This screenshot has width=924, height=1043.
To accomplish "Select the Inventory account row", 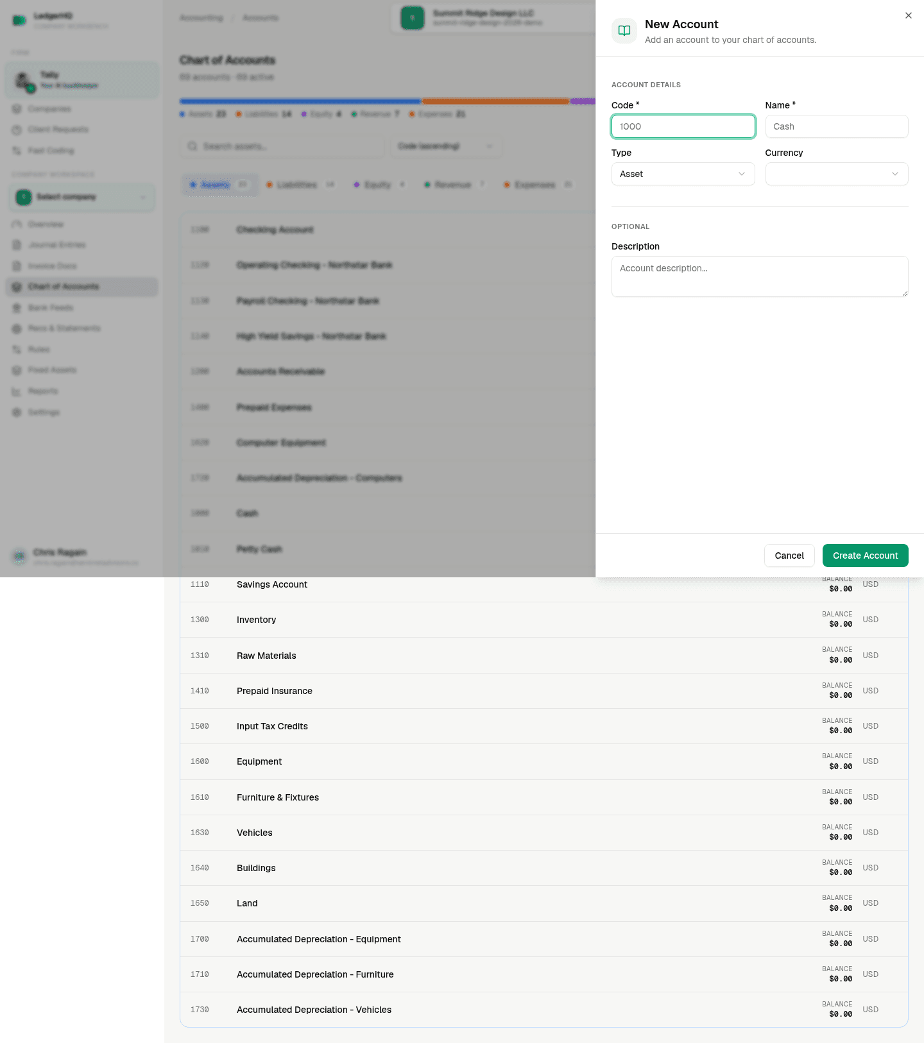I will pyautogui.click(x=544, y=620).
